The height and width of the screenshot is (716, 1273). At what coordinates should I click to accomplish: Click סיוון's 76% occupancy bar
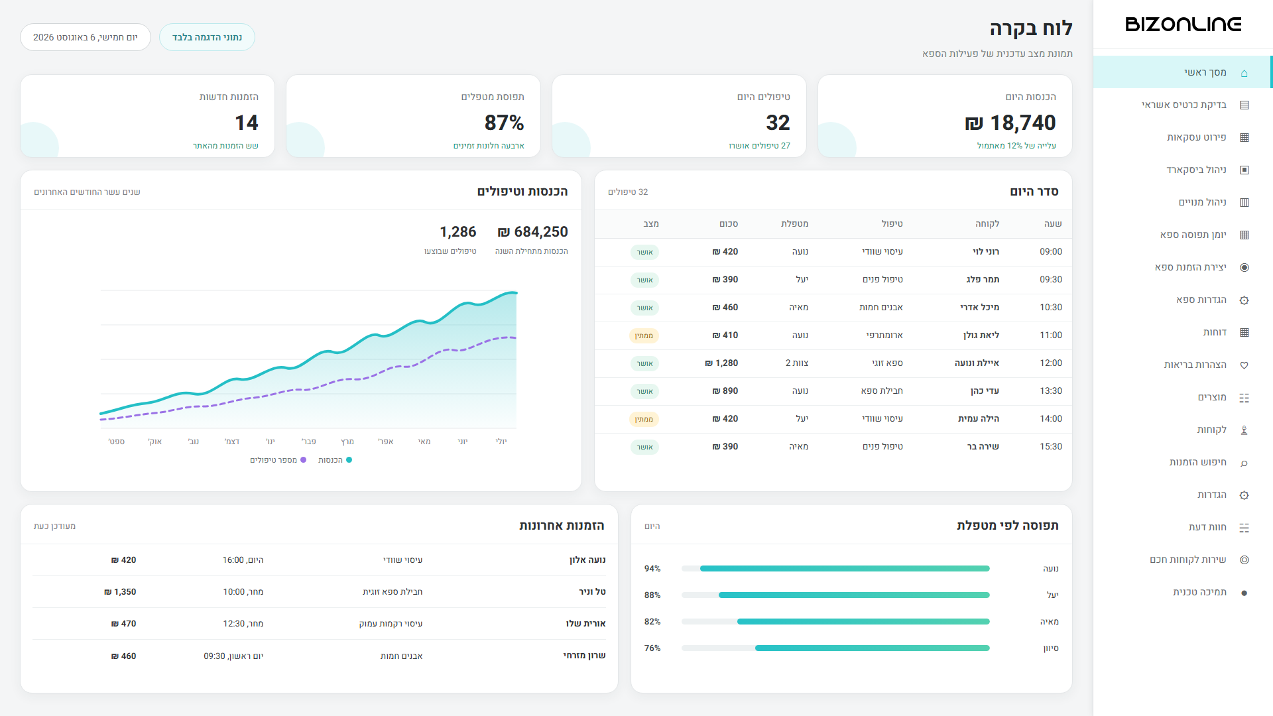pyautogui.click(x=835, y=648)
